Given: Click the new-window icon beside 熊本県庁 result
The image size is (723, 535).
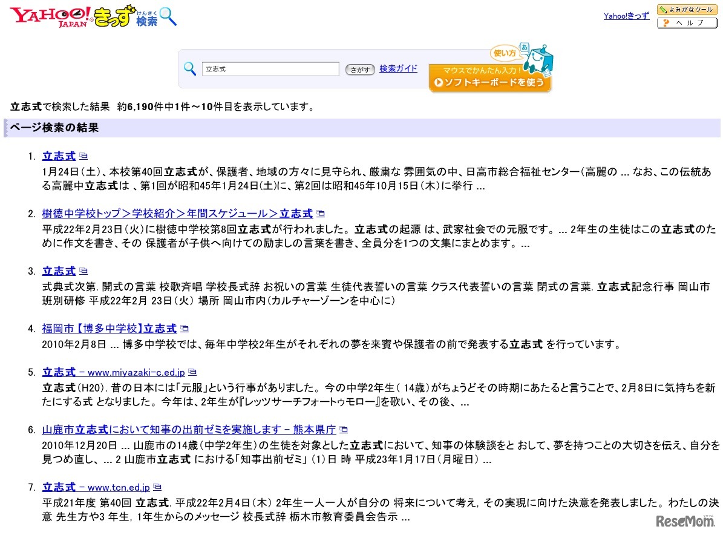Looking at the screenshot, I should [343, 429].
